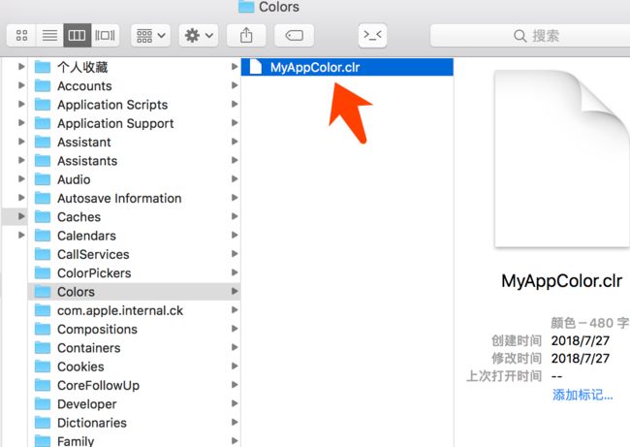Click the right arrow on the Colors row
This screenshot has width=630, height=447.
[x=235, y=291]
